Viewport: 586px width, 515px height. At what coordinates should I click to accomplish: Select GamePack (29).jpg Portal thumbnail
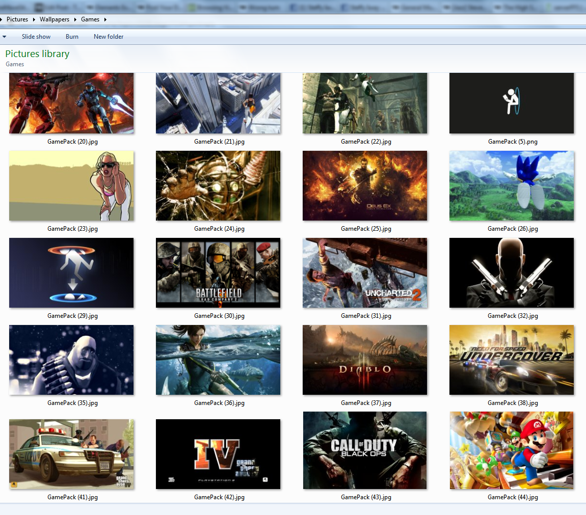(71, 273)
